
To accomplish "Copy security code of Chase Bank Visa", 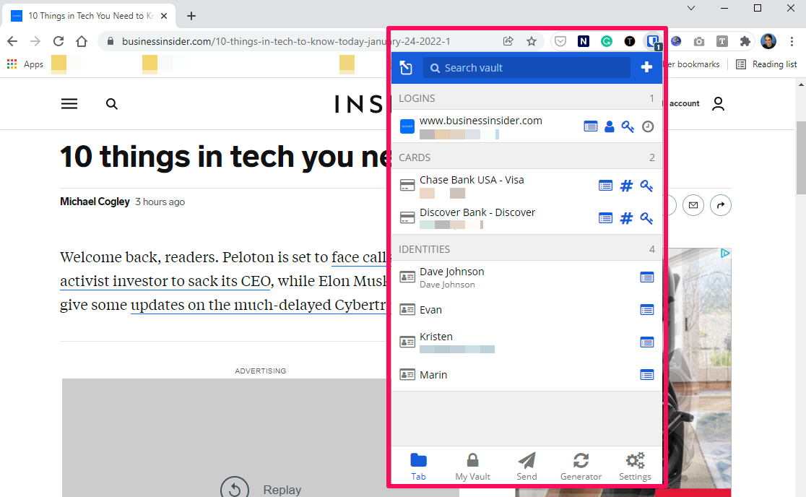I will (x=646, y=186).
